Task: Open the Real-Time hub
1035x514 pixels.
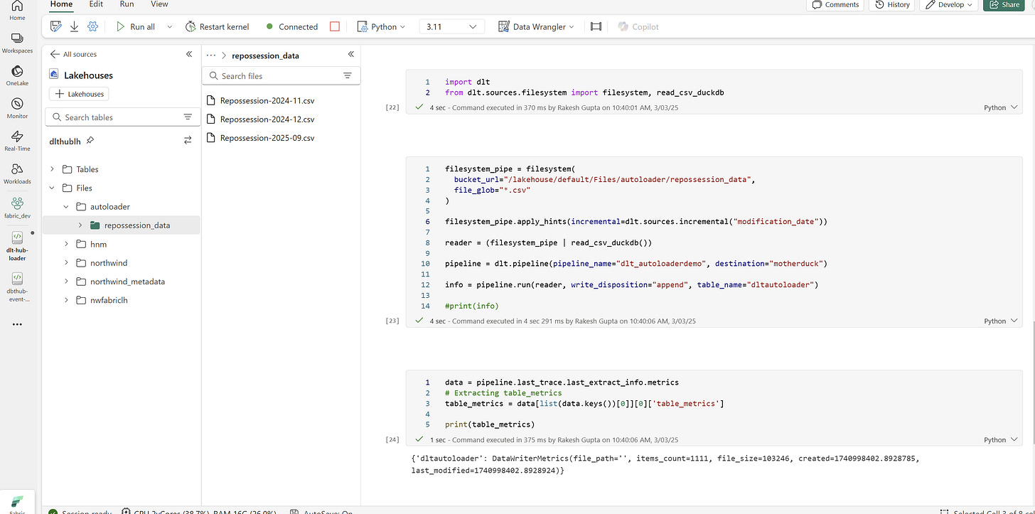Action: point(16,139)
